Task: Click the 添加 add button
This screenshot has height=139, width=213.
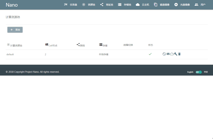Action: click(x=15, y=30)
